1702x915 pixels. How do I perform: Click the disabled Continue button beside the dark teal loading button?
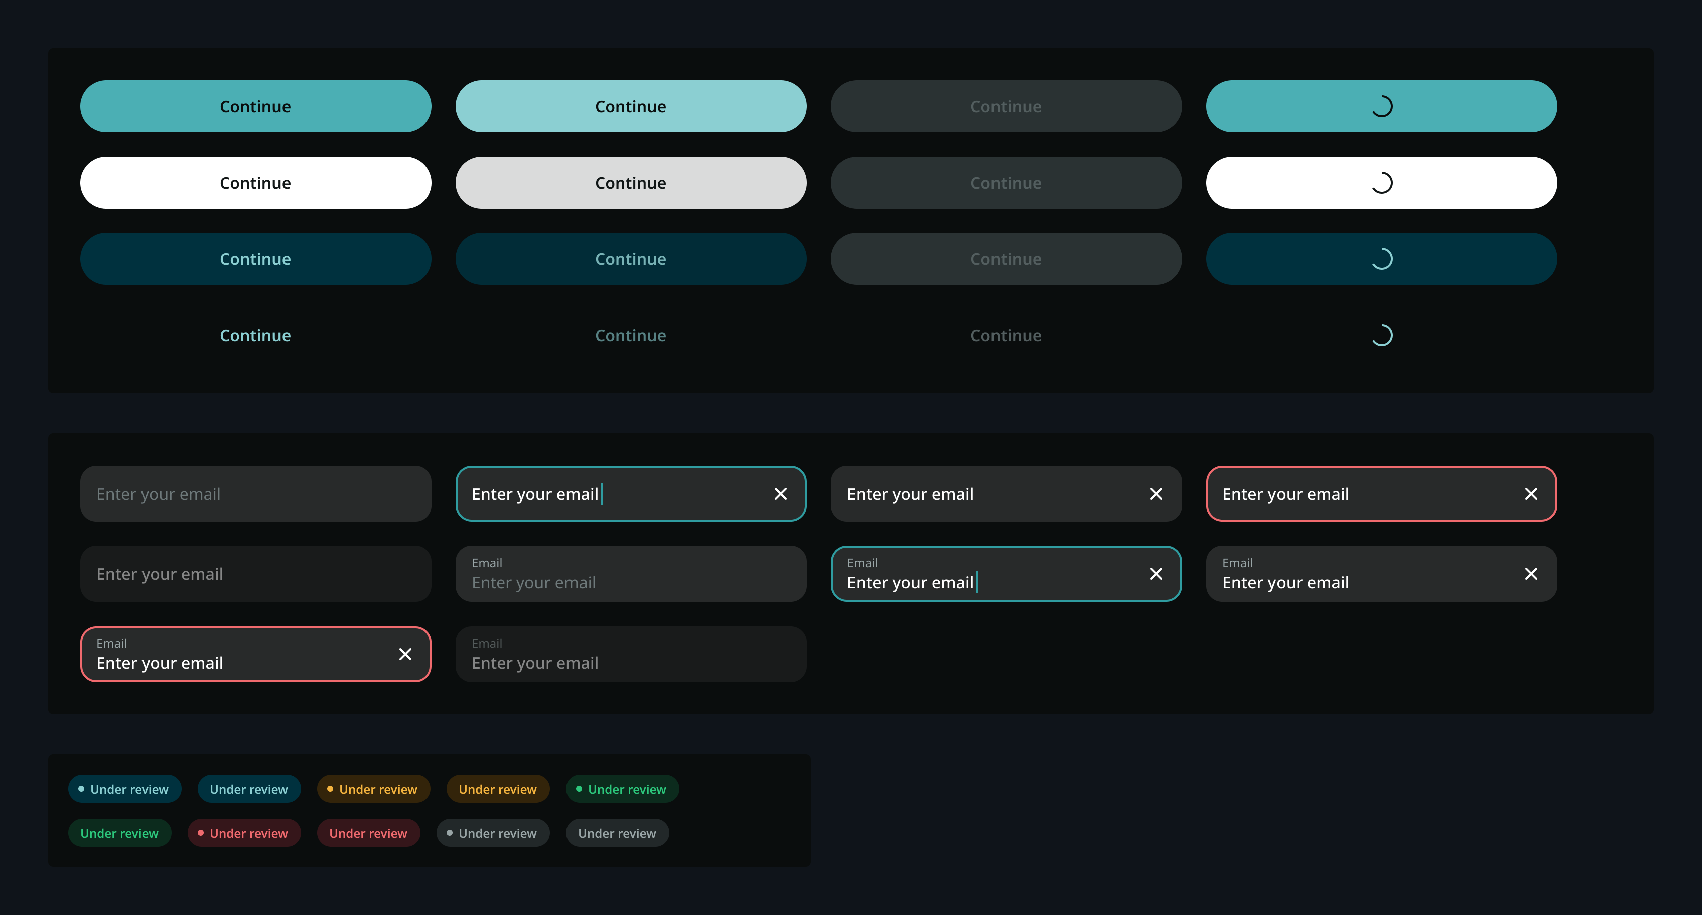[1006, 259]
